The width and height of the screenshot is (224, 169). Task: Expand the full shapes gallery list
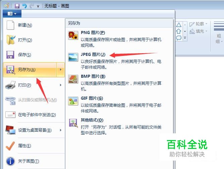click(185, 38)
